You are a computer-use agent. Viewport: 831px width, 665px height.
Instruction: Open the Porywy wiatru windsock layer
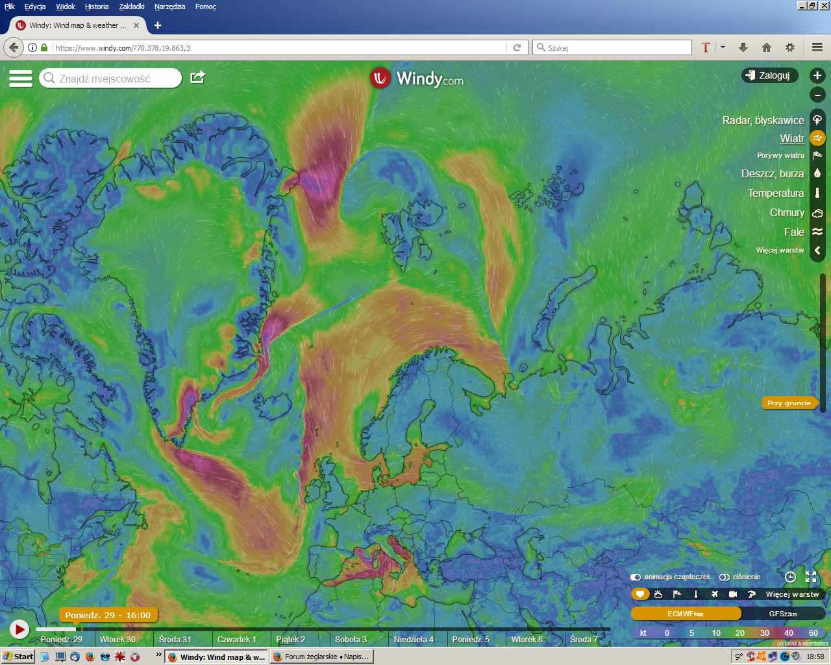tap(817, 156)
